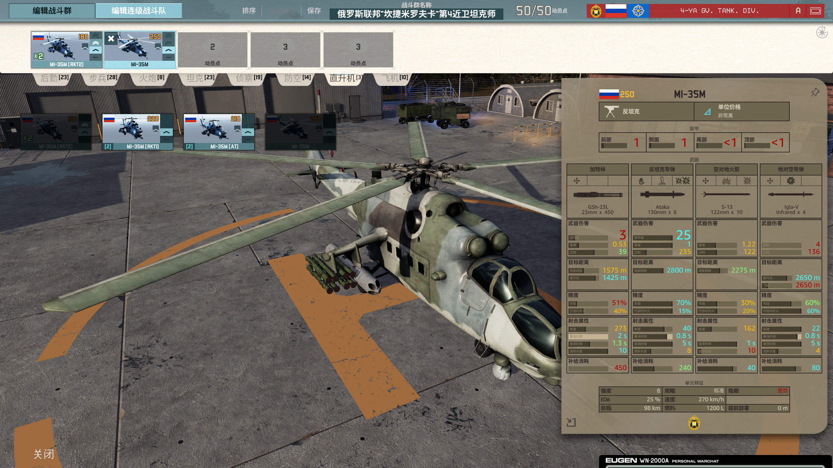
Task: Click the Igla-V turret trait icon
Action: [770, 181]
